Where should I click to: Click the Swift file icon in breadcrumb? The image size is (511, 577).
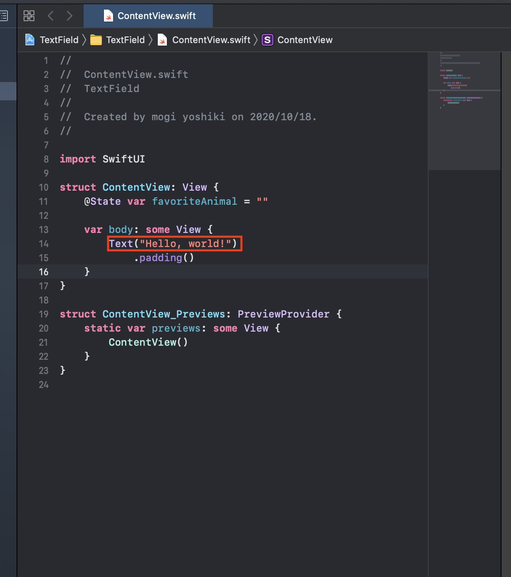[x=162, y=40]
